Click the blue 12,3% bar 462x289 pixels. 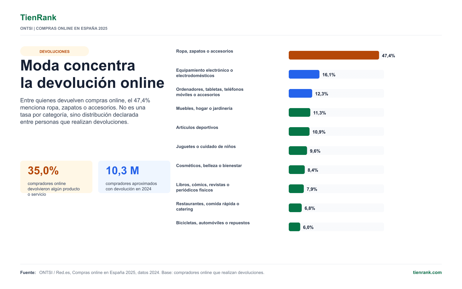coord(300,93)
